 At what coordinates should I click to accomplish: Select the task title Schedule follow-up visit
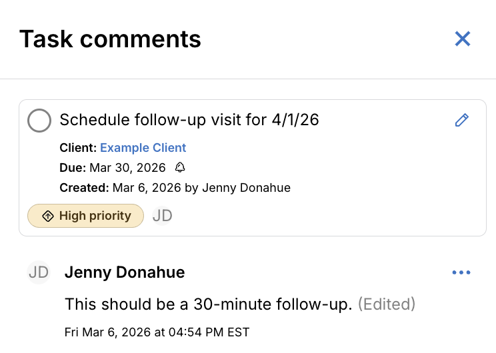tap(189, 120)
